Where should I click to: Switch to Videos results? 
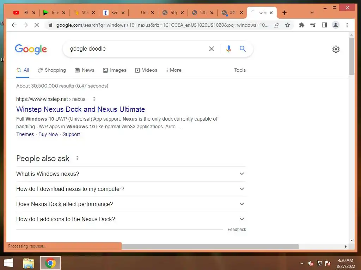(x=146, y=70)
